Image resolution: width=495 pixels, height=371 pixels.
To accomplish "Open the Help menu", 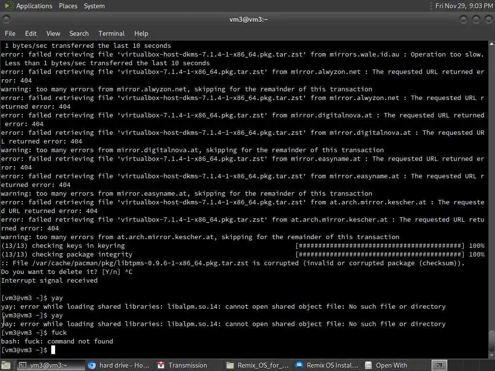I will coord(141,33).
